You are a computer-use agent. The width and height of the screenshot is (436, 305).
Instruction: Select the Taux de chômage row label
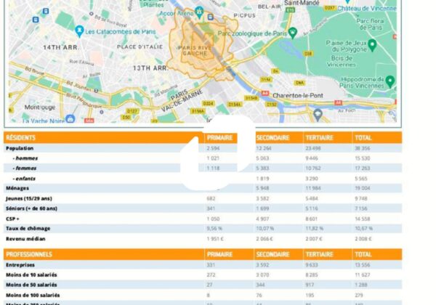[x=27, y=227]
